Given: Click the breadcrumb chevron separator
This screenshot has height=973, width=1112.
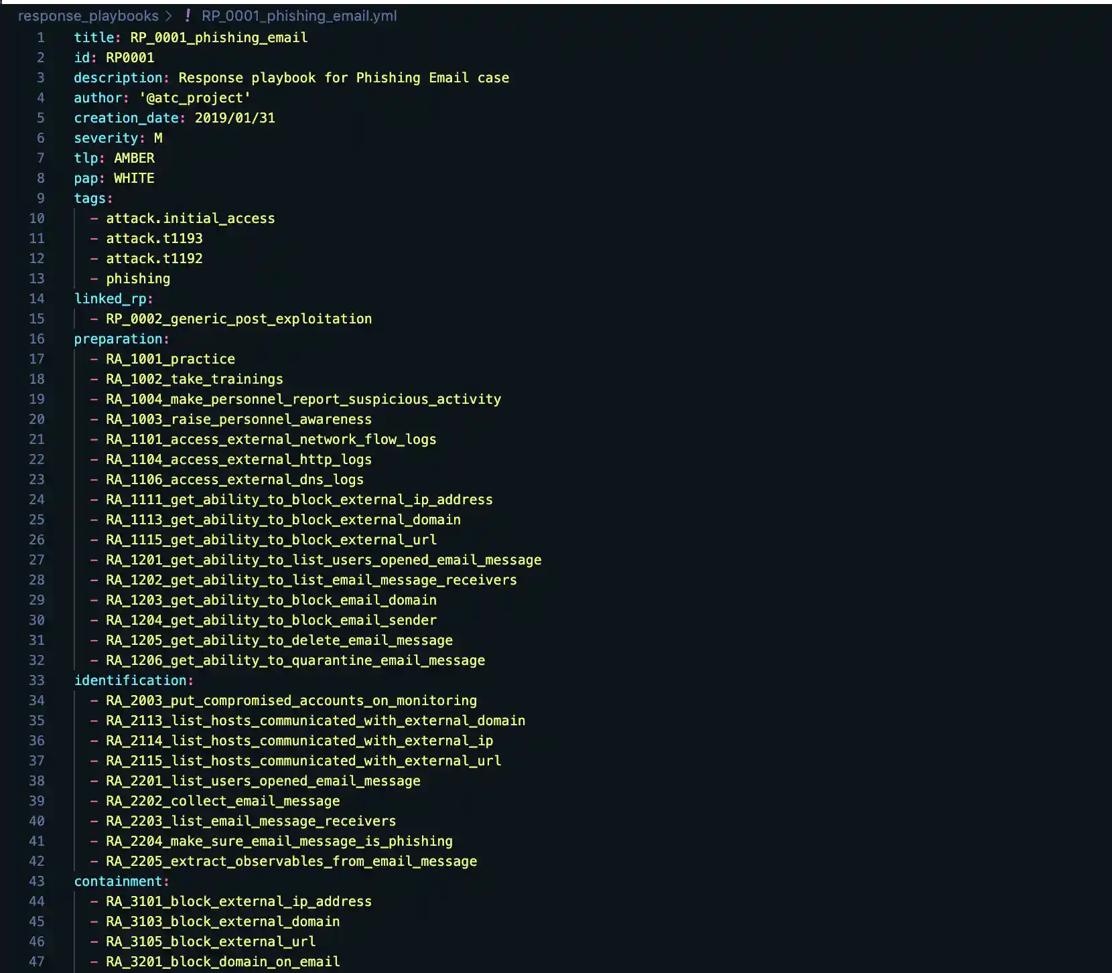Looking at the screenshot, I should point(169,15).
